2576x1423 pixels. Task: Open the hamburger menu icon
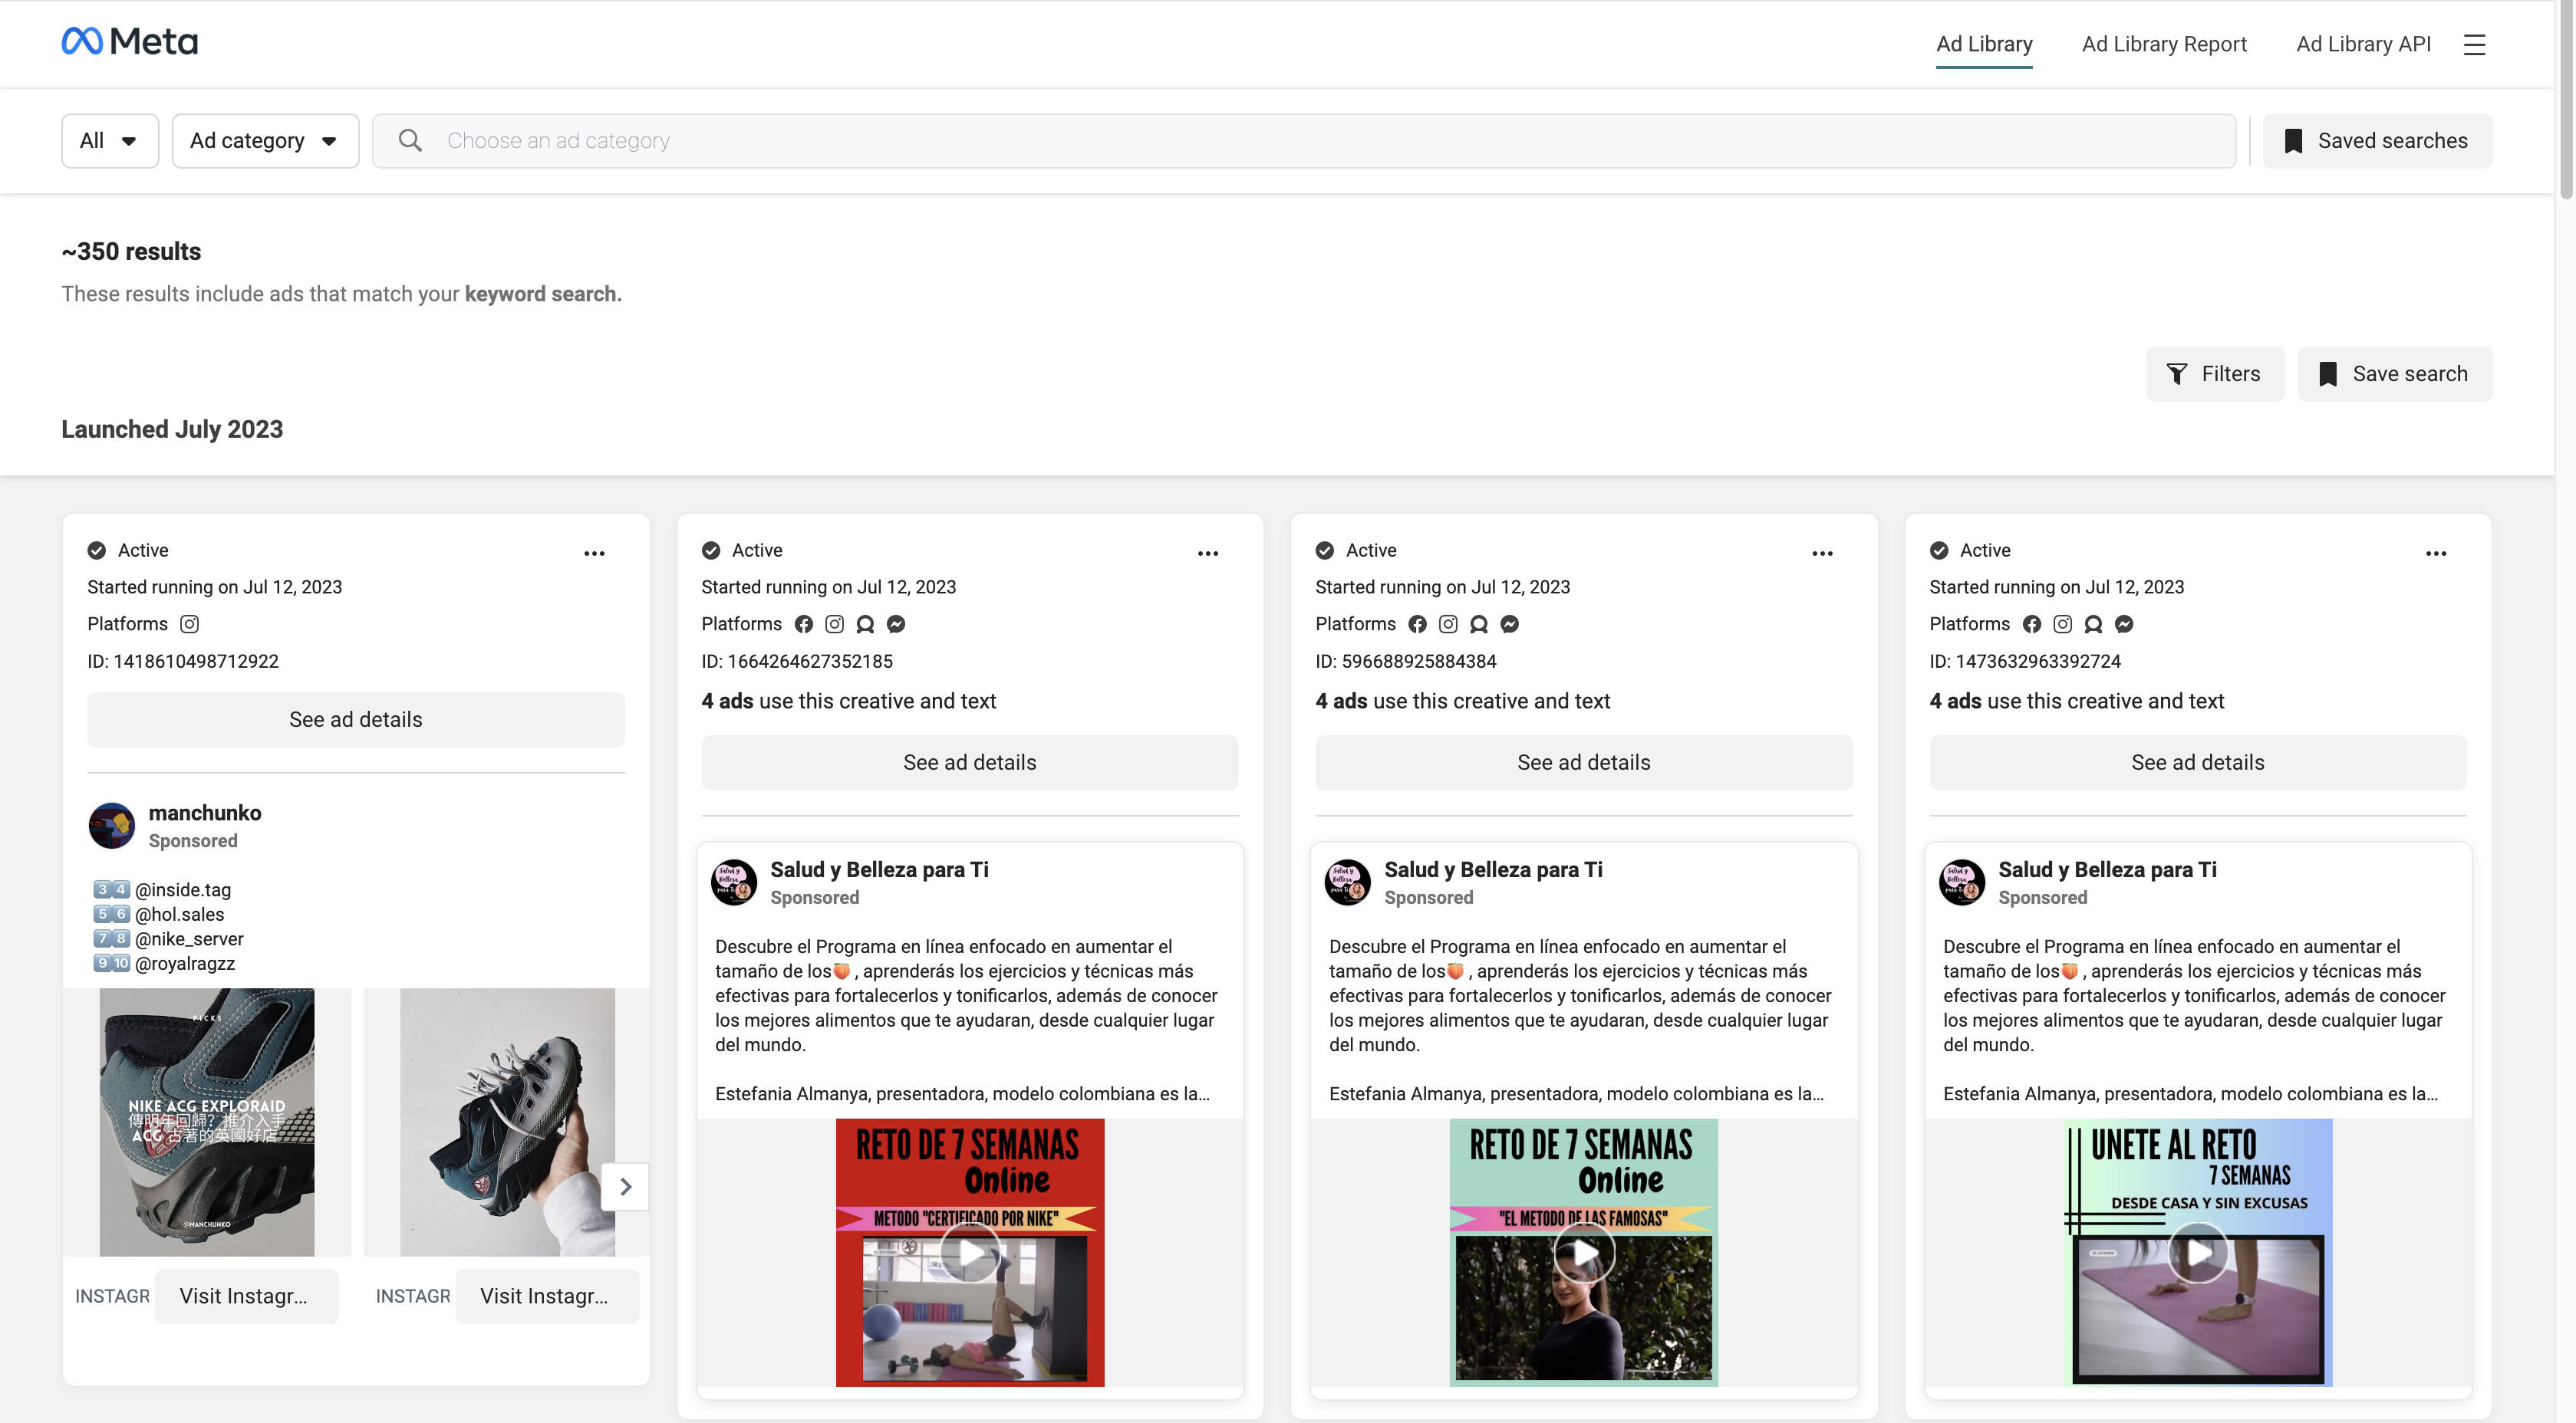click(x=2474, y=44)
